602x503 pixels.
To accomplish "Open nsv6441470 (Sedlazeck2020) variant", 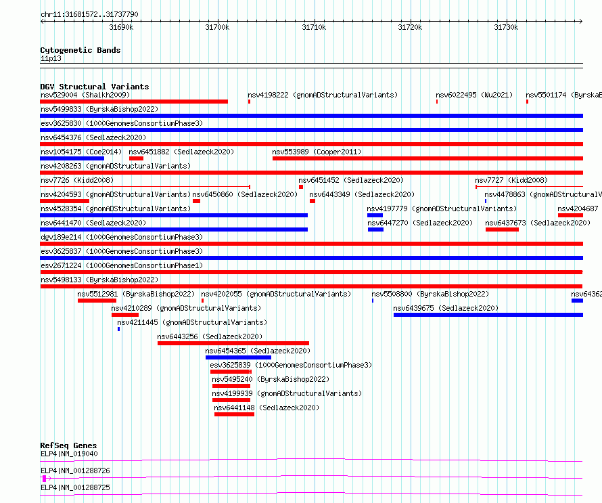I will [x=93, y=223].
